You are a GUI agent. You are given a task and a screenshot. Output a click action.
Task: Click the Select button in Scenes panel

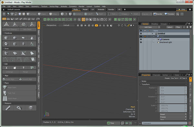point(170,27)
